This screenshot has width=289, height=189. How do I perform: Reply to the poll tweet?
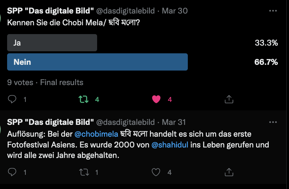coord(13,99)
